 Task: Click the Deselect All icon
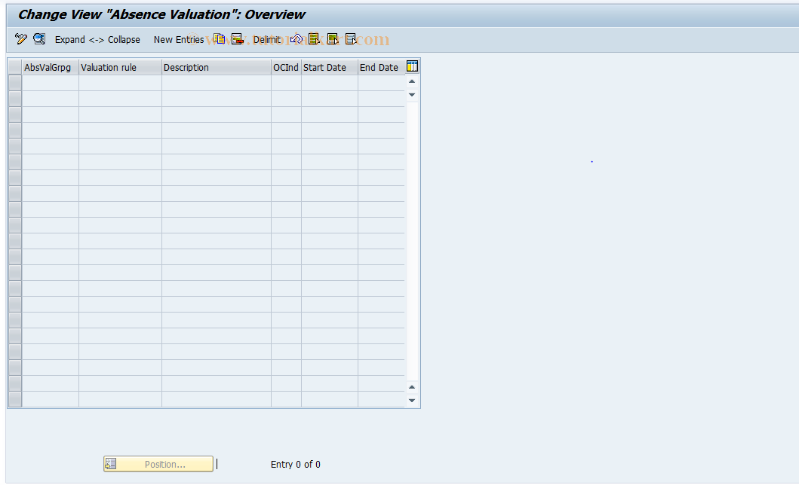[351, 39]
